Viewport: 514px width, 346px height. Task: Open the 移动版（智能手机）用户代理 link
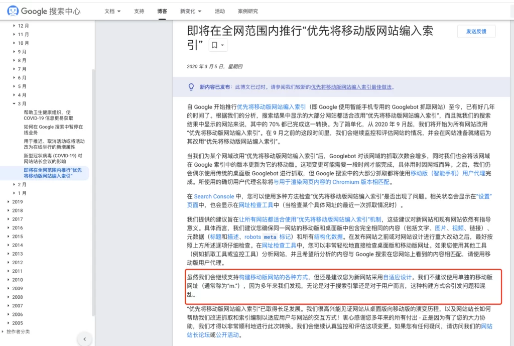coord(448,173)
